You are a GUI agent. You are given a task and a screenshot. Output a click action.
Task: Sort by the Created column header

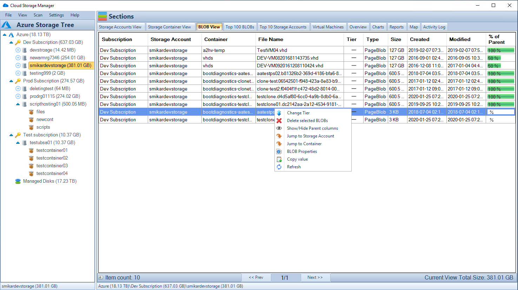(426, 39)
